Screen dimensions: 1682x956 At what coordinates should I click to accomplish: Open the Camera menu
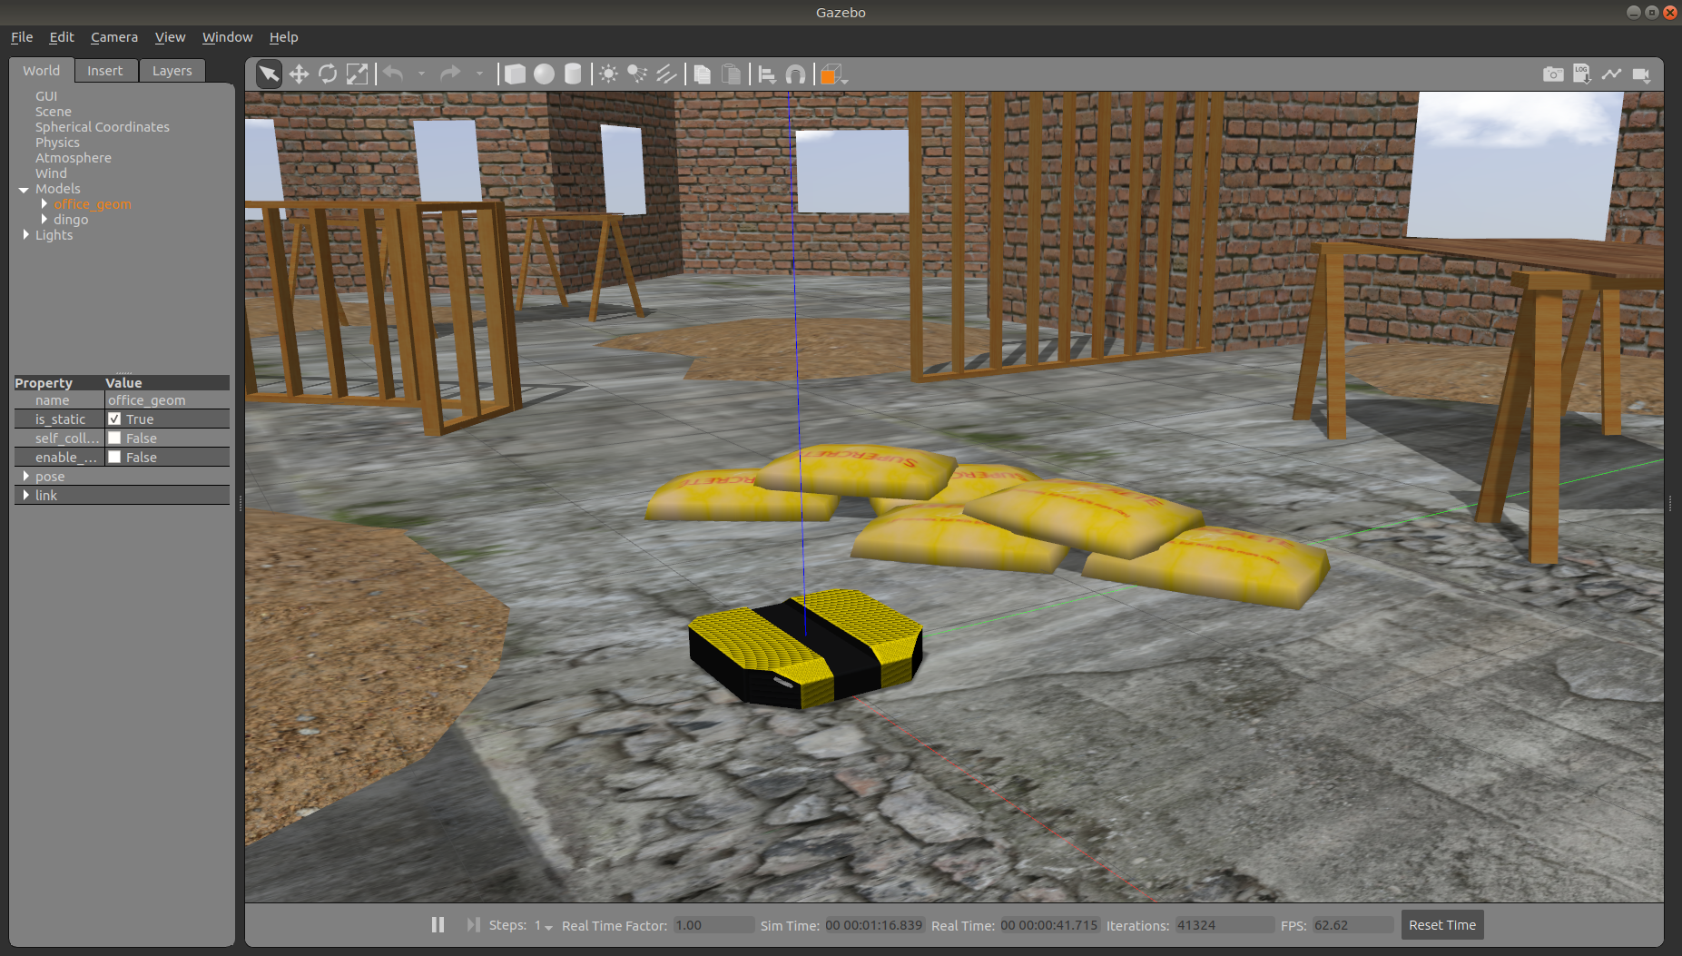click(113, 37)
